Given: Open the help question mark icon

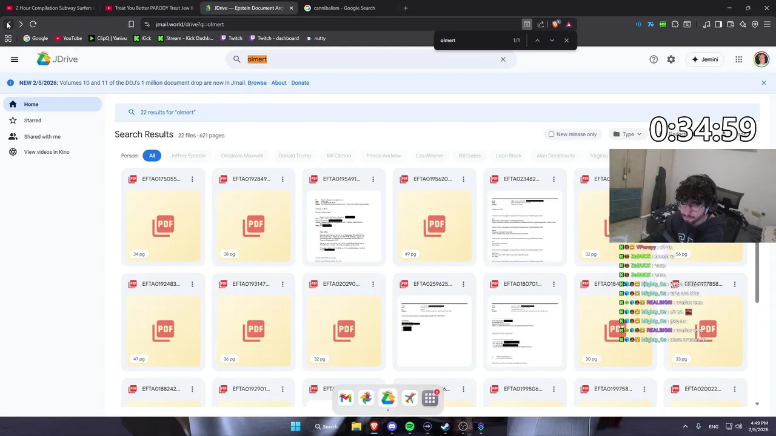Looking at the screenshot, I should (x=654, y=59).
